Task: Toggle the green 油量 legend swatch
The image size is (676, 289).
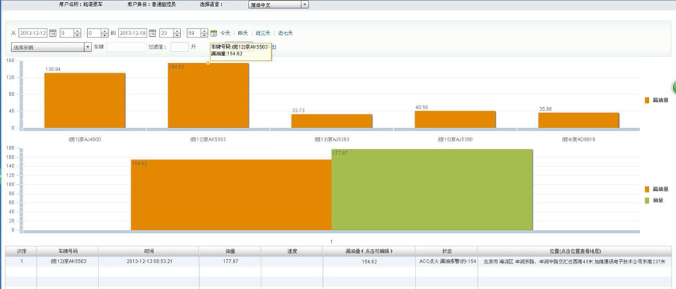Action: (x=647, y=201)
